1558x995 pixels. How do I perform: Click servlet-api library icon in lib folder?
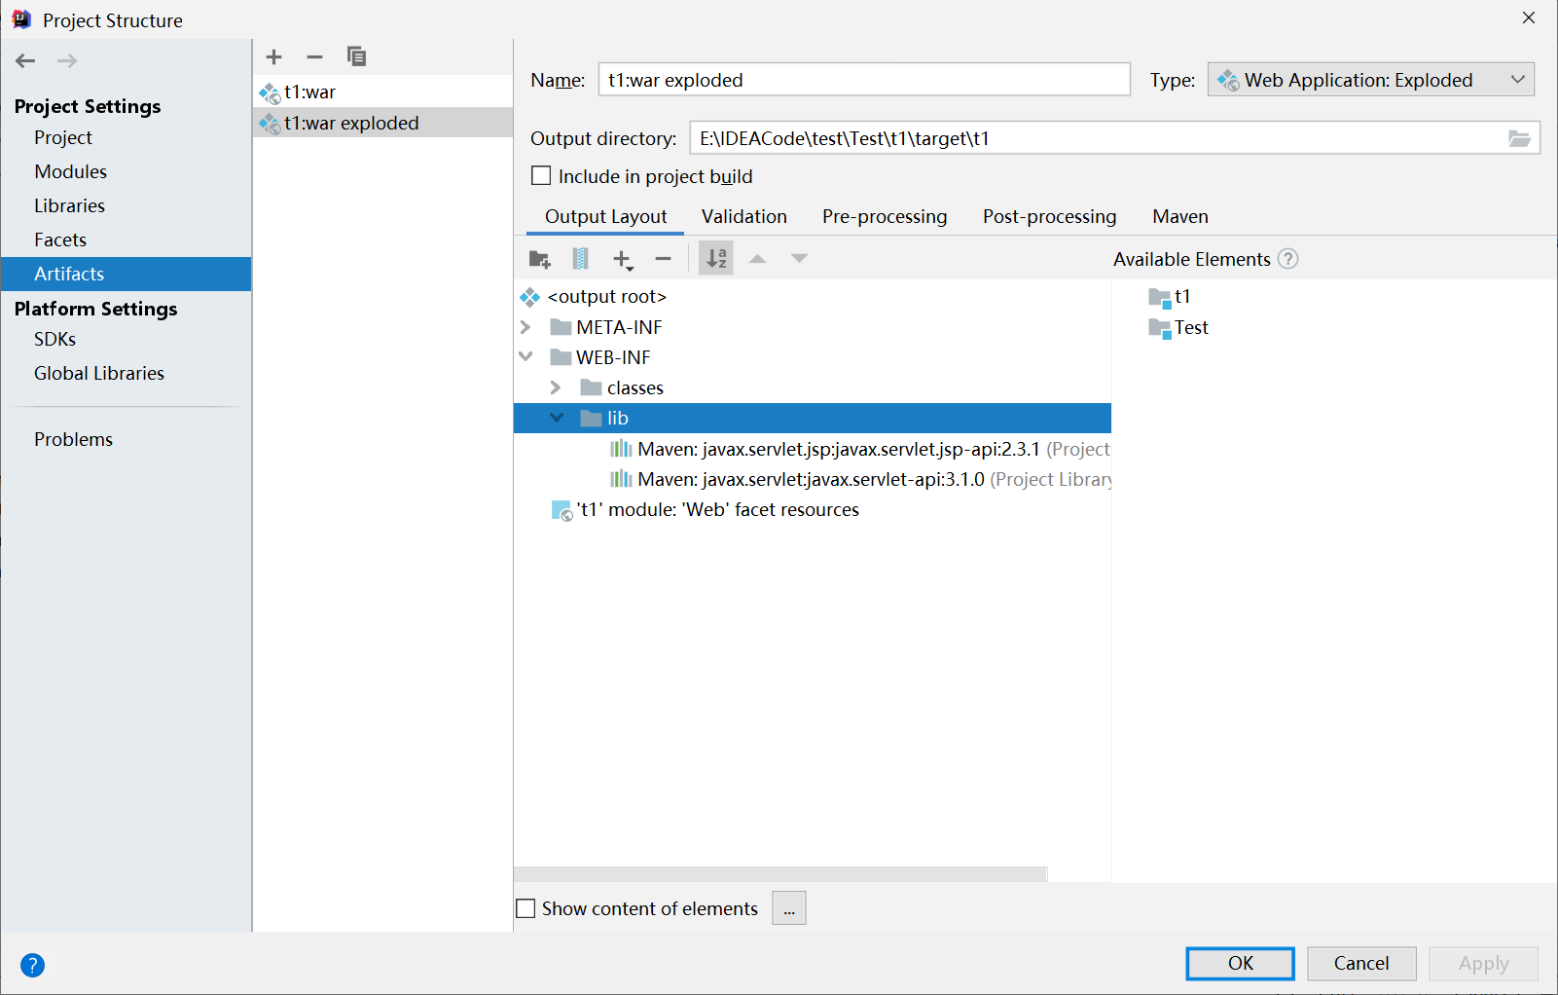(621, 479)
